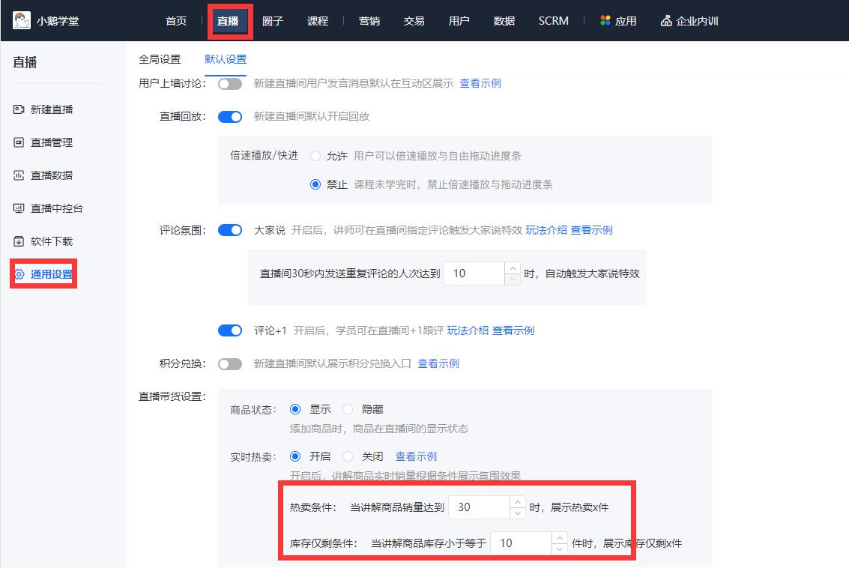Enable the 用户上墙讨论 toggle
This screenshot has width=849, height=568.
(229, 83)
